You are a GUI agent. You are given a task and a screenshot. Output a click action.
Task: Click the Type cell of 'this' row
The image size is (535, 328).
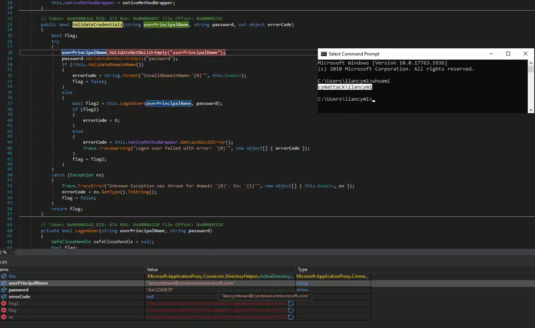point(333,276)
